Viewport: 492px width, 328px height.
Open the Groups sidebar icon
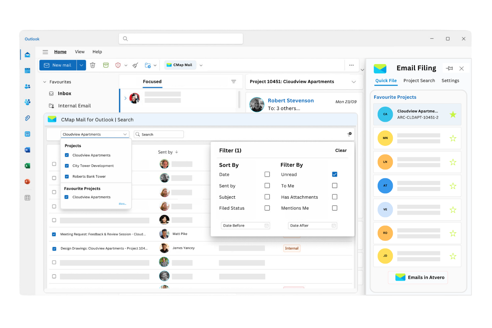coord(28,102)
